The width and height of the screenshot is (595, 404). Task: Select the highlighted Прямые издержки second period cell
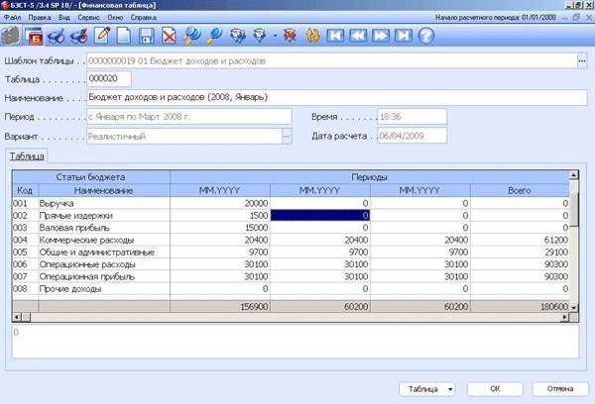320,215
